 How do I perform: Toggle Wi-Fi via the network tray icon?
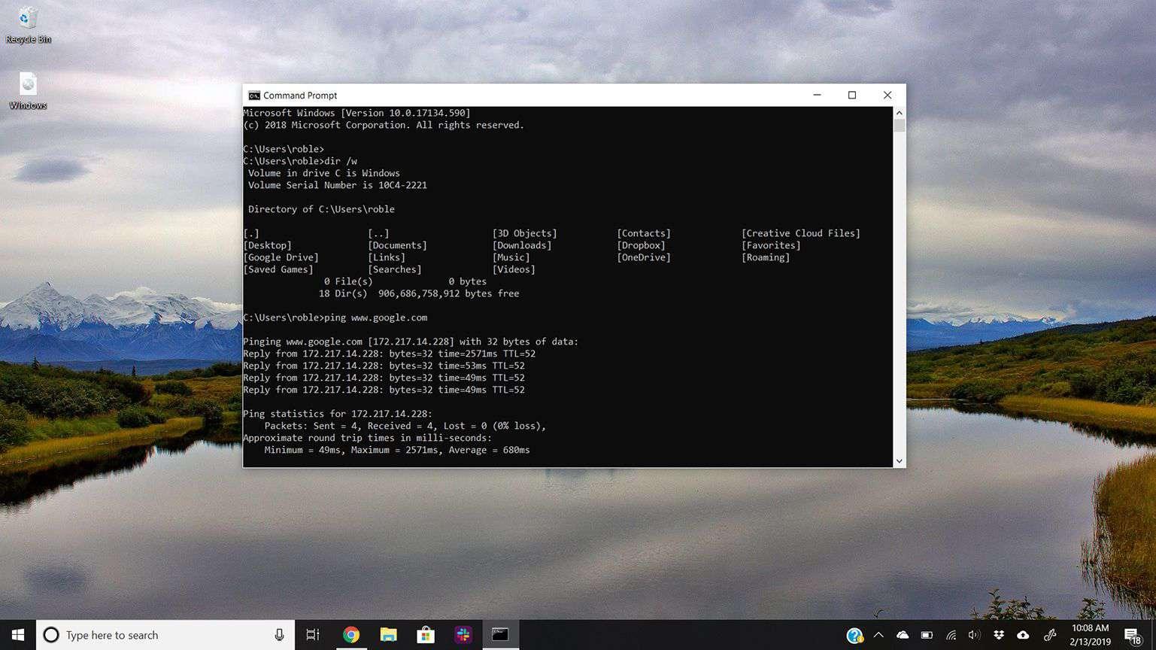[951, 635]
